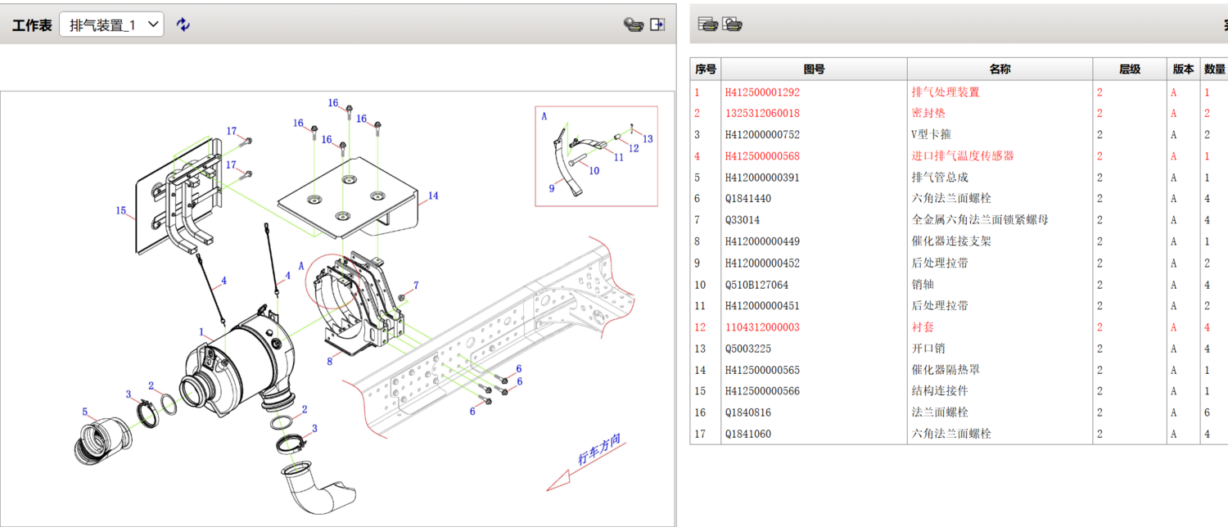Select the 衬套 row in parts table
1228x527 pixels.
923,327
